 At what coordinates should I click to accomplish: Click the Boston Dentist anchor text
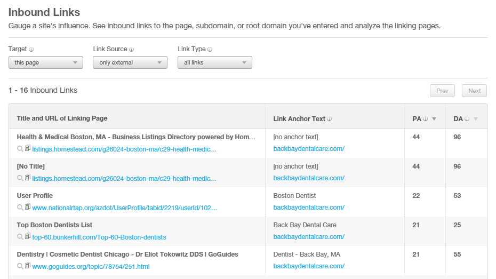coord(294,196)
